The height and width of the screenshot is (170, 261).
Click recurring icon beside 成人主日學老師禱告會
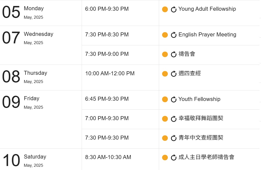[174, 158]
